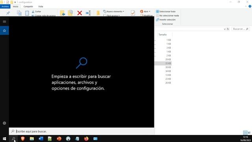The image size is (252, 142).
Task: Switch Explorer to large icons view
Action: pos(249,133)
